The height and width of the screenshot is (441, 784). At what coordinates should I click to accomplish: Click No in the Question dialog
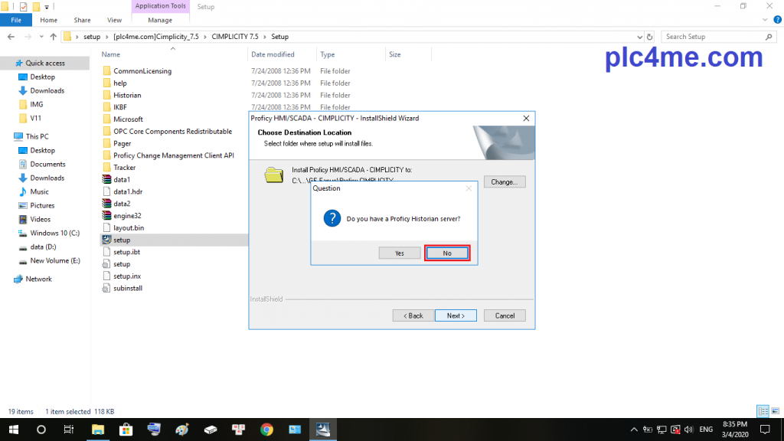[x=446, y=253]
